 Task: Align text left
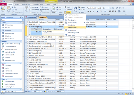pyautogui.click(x=110, y=11)
